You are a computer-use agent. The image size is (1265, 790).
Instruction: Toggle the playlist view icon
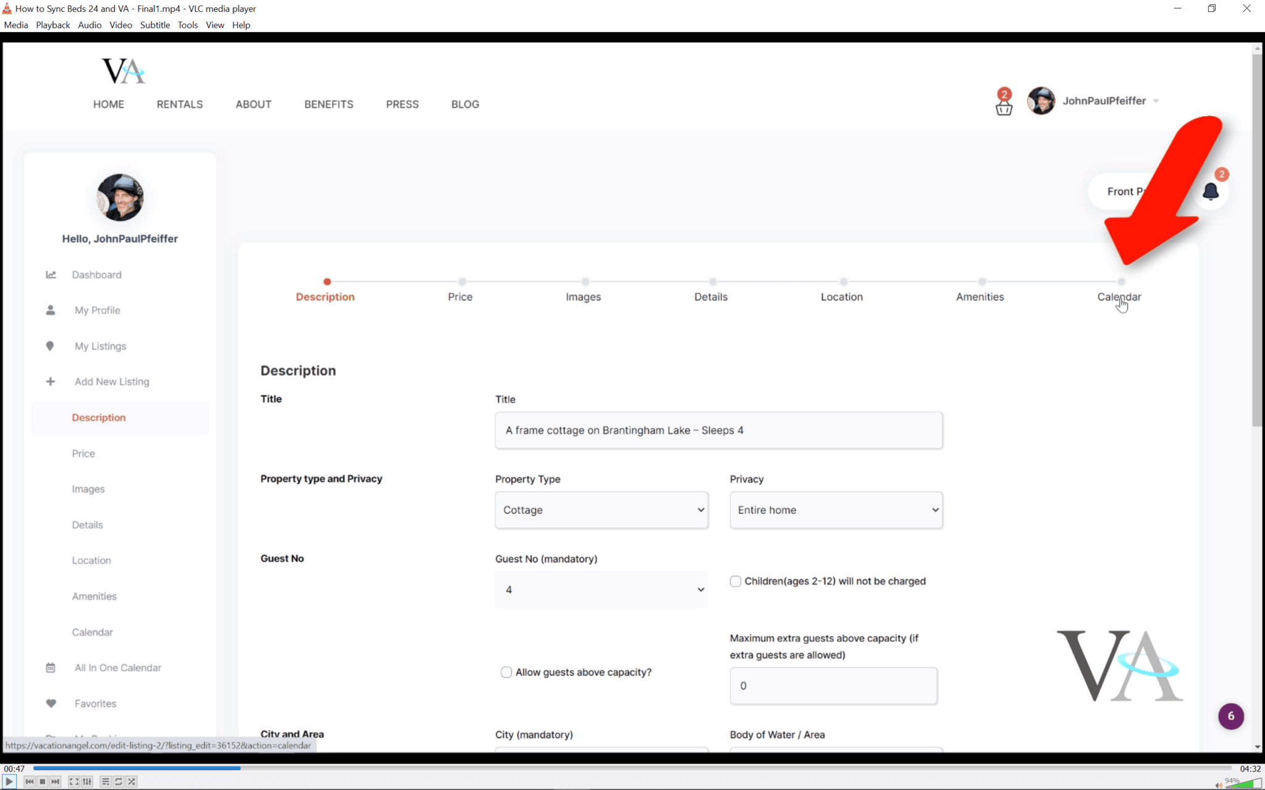tap(106, 781)
